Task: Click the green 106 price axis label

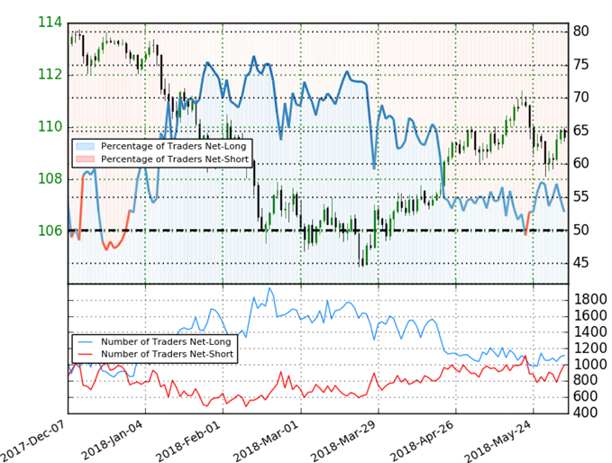Action: click(50, 231)
